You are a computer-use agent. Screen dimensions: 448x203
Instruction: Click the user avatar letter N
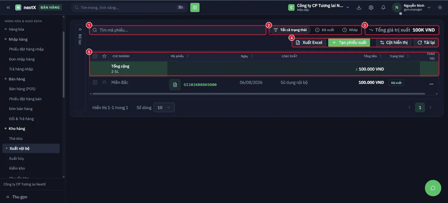tap(397, 7)
